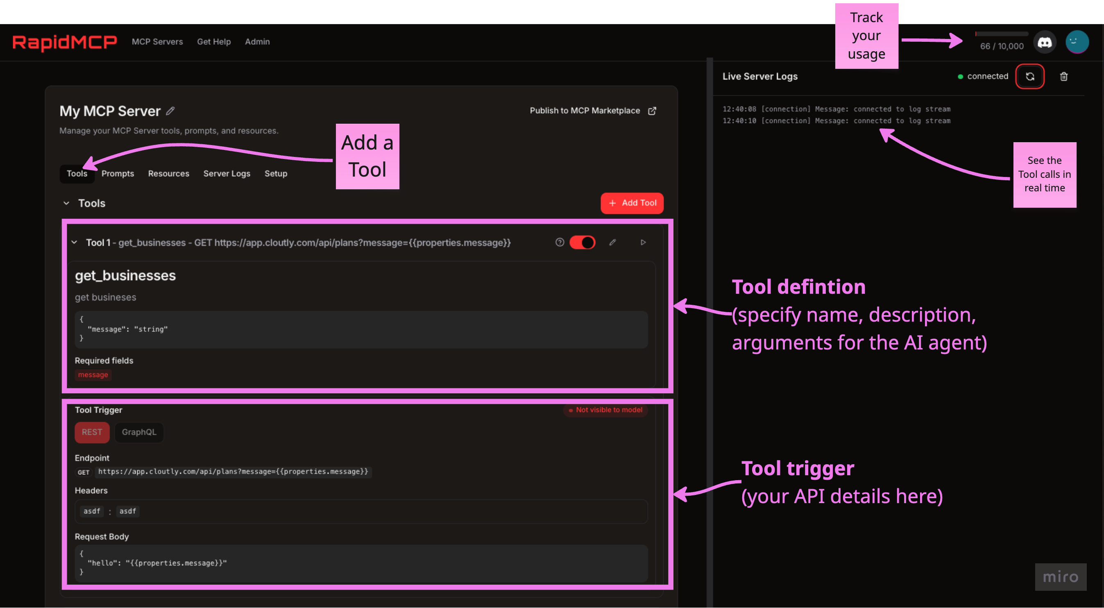Click the help icon on Tool 1
This screenshot has height=608, width=1104.
tap(559, 242)
